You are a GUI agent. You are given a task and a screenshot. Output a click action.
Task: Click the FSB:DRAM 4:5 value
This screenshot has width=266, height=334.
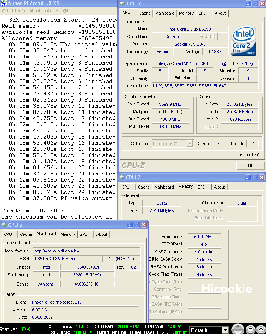(204, 244)
